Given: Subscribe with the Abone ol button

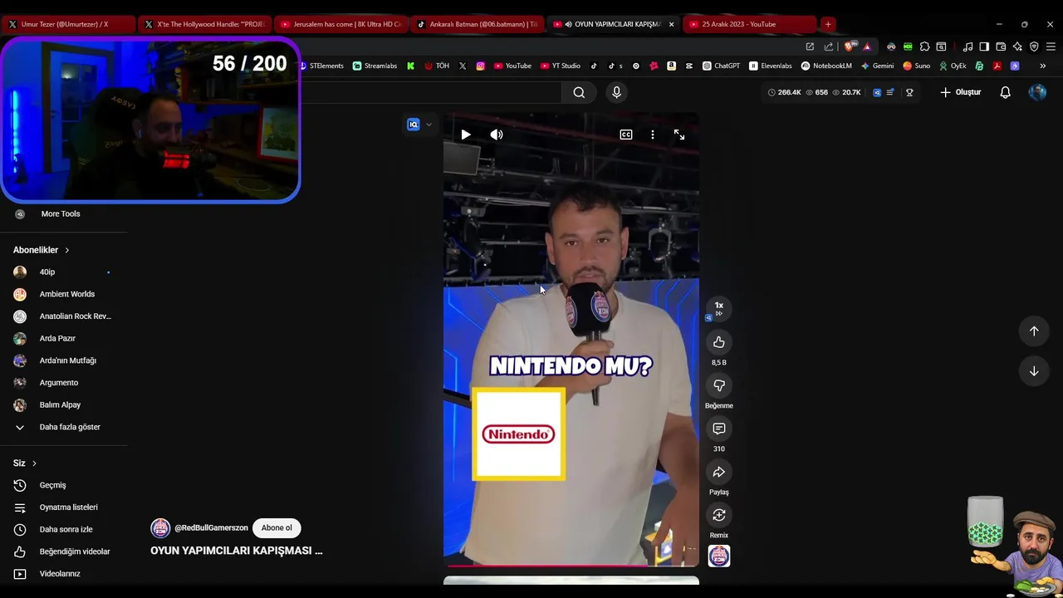Looking at the screenshot, I should click(x=277, y=527).
